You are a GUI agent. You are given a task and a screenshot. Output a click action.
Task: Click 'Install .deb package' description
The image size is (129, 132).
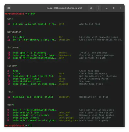pos(93,53)
